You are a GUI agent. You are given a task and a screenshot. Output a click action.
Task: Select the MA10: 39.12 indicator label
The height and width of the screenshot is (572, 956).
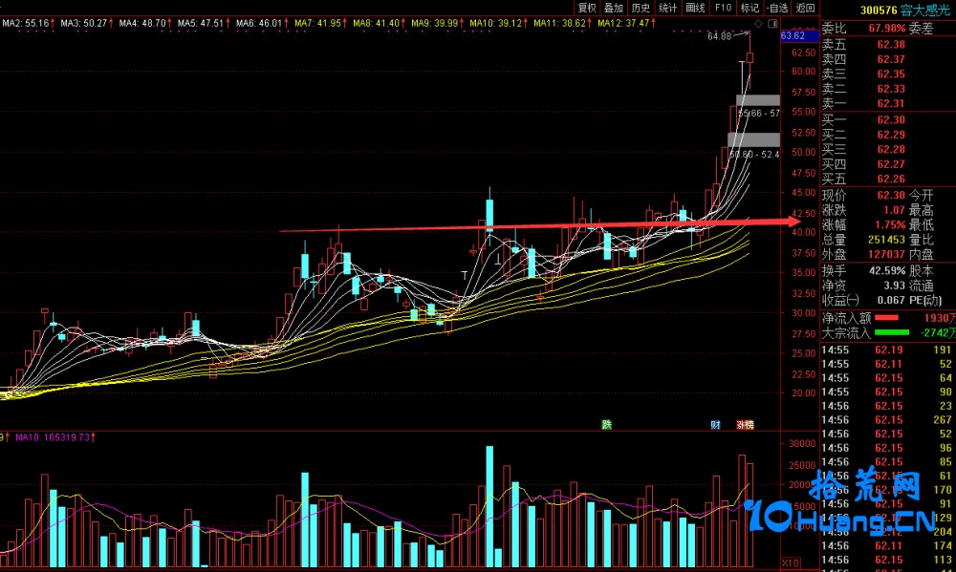pos(499,23)
